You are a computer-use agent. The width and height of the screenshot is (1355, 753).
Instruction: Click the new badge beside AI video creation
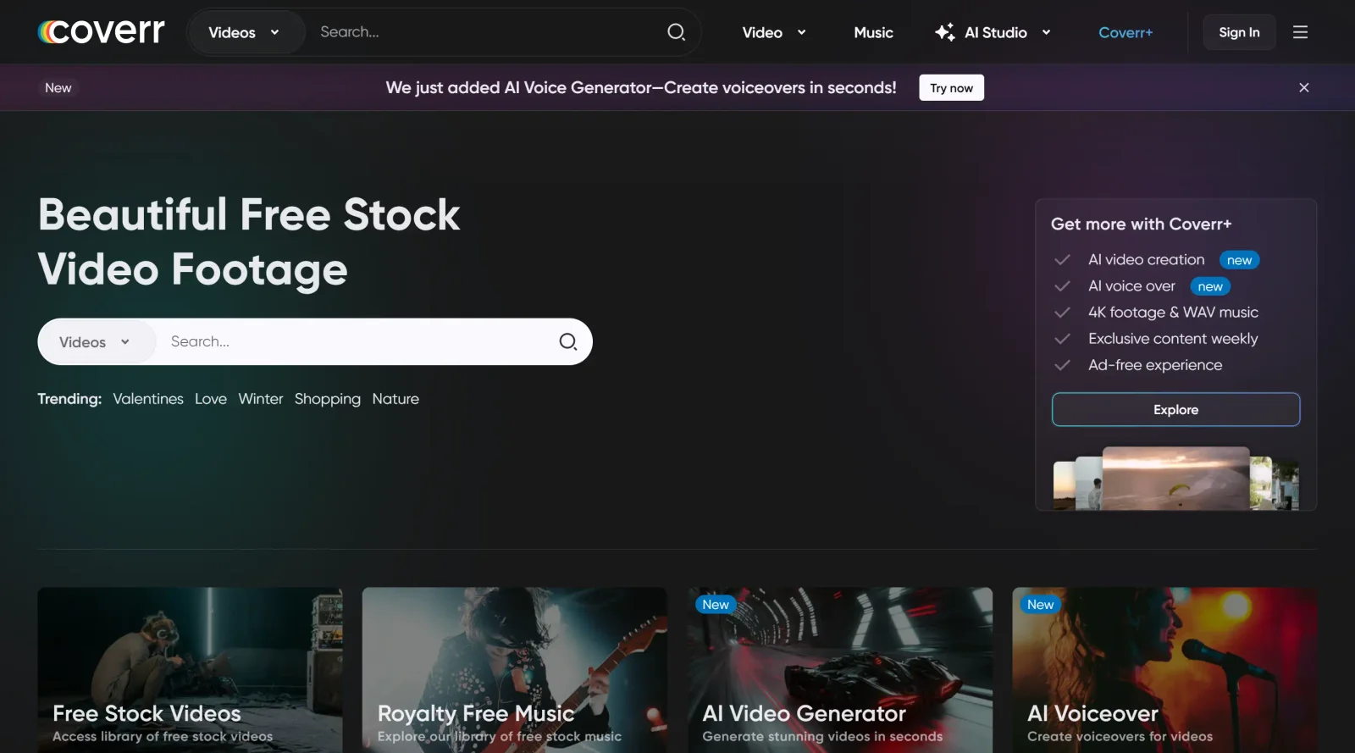[x=1239, y=260]
